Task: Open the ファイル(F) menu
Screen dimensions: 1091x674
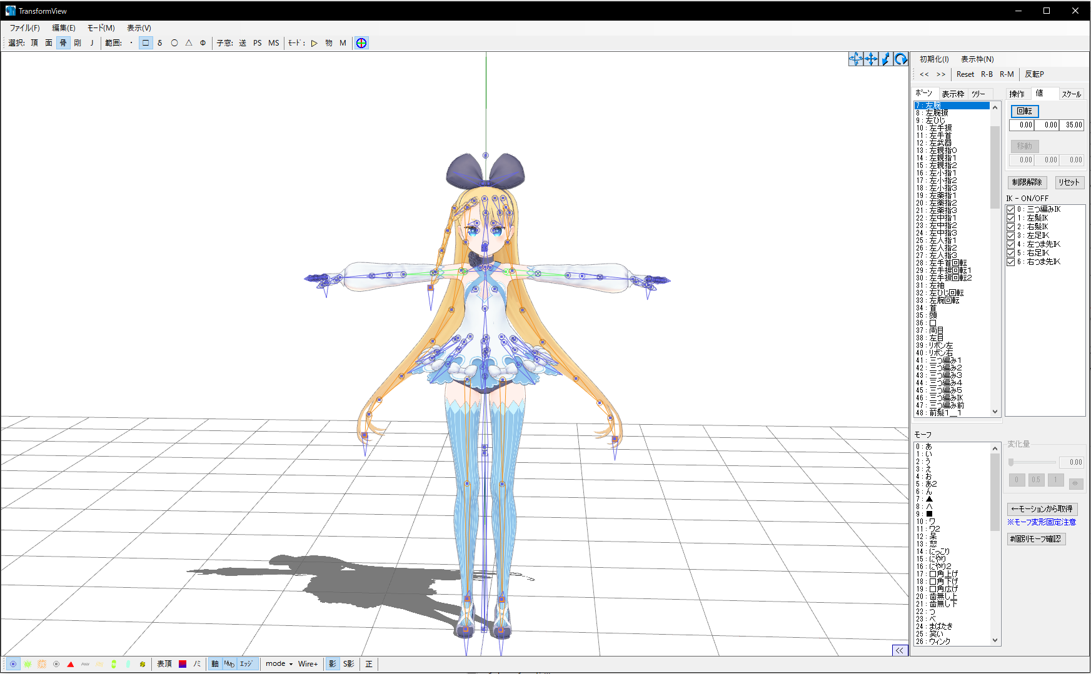Action: [24, 28]
